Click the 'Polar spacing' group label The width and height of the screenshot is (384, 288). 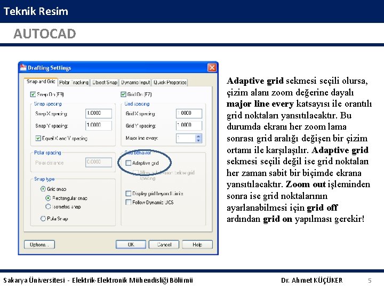click(x=47, y=153)
